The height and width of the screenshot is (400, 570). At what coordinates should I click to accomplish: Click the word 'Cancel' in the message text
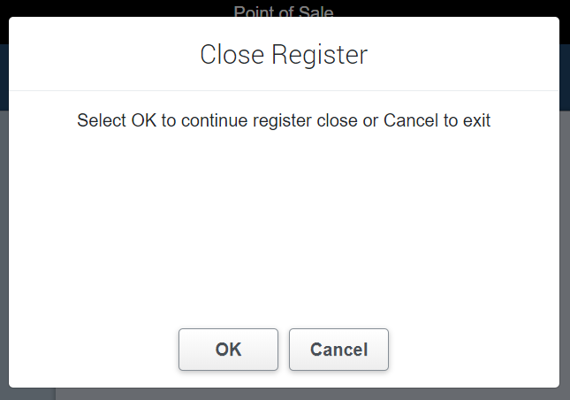pos(409,120)
